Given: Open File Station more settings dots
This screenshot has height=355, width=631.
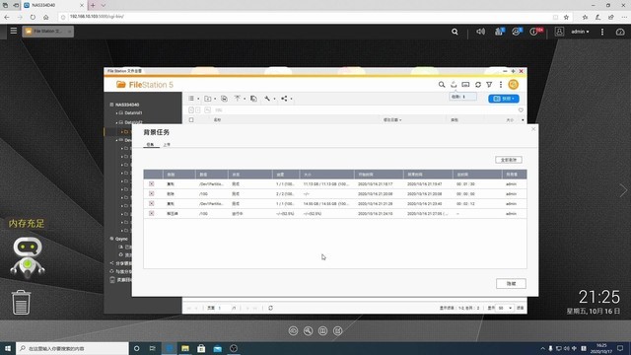Looking at the screenshot, I should pyautogui.click(x=501, y=85).
